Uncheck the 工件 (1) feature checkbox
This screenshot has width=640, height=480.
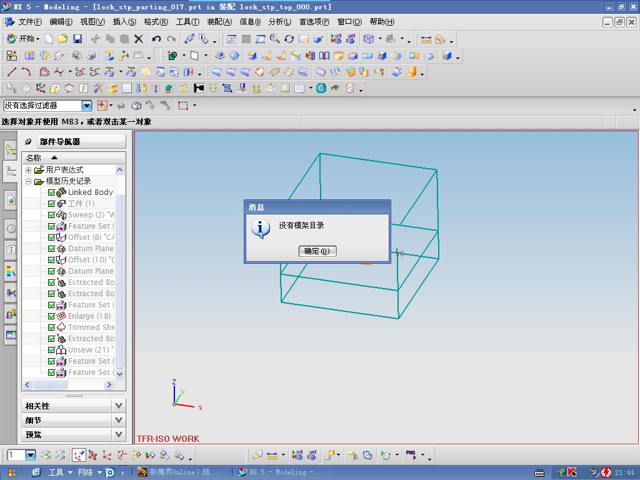(51, 204)
